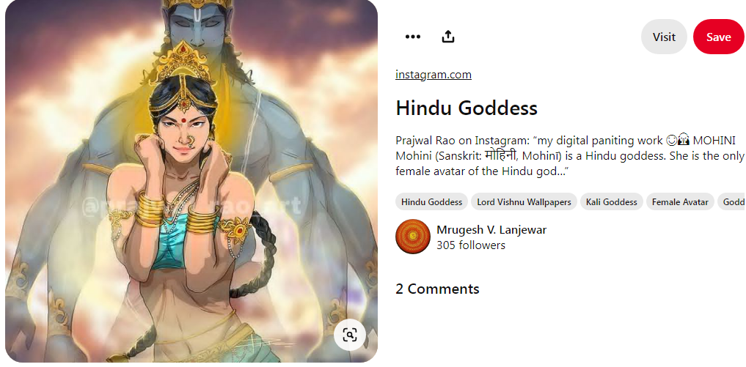This screenshot has height=367, width=746.
Task: Save this pin with the red Save button
Action: click(718, 37)
